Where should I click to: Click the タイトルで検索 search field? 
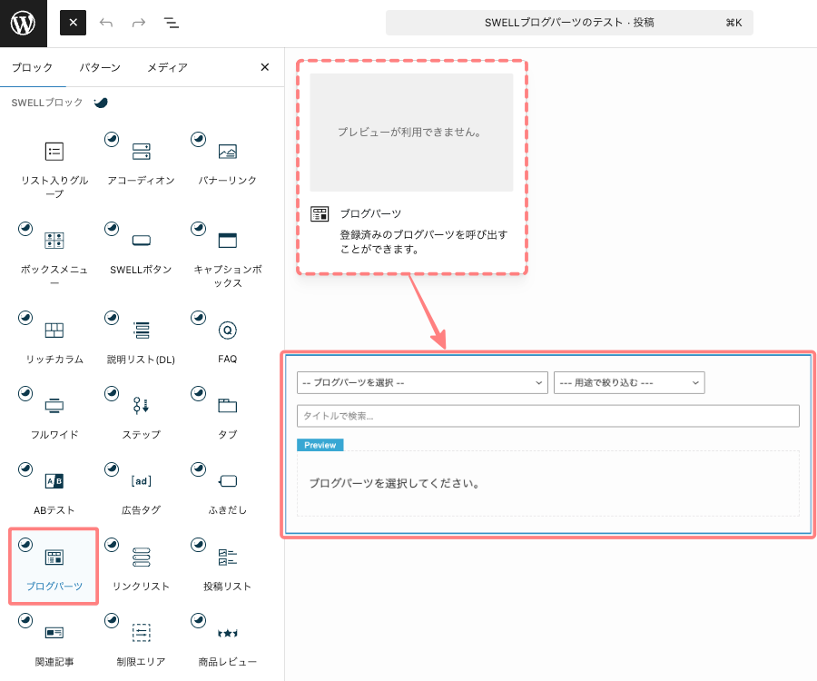[547, 416]
